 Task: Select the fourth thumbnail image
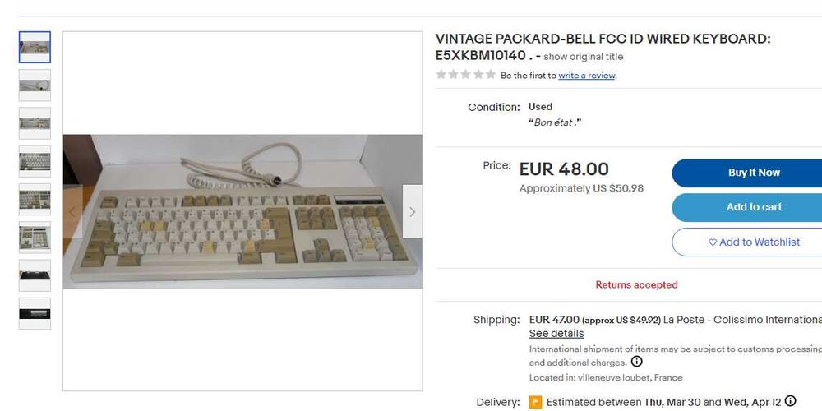pos(35,161)
